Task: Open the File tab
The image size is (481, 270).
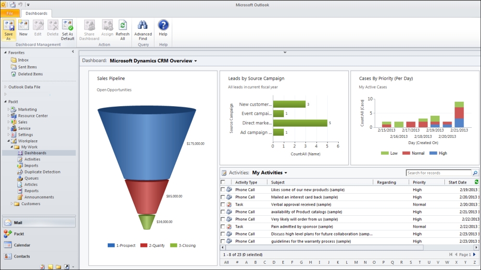Action: pos(10,13)
